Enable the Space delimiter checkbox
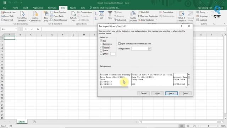 point(101,50)
